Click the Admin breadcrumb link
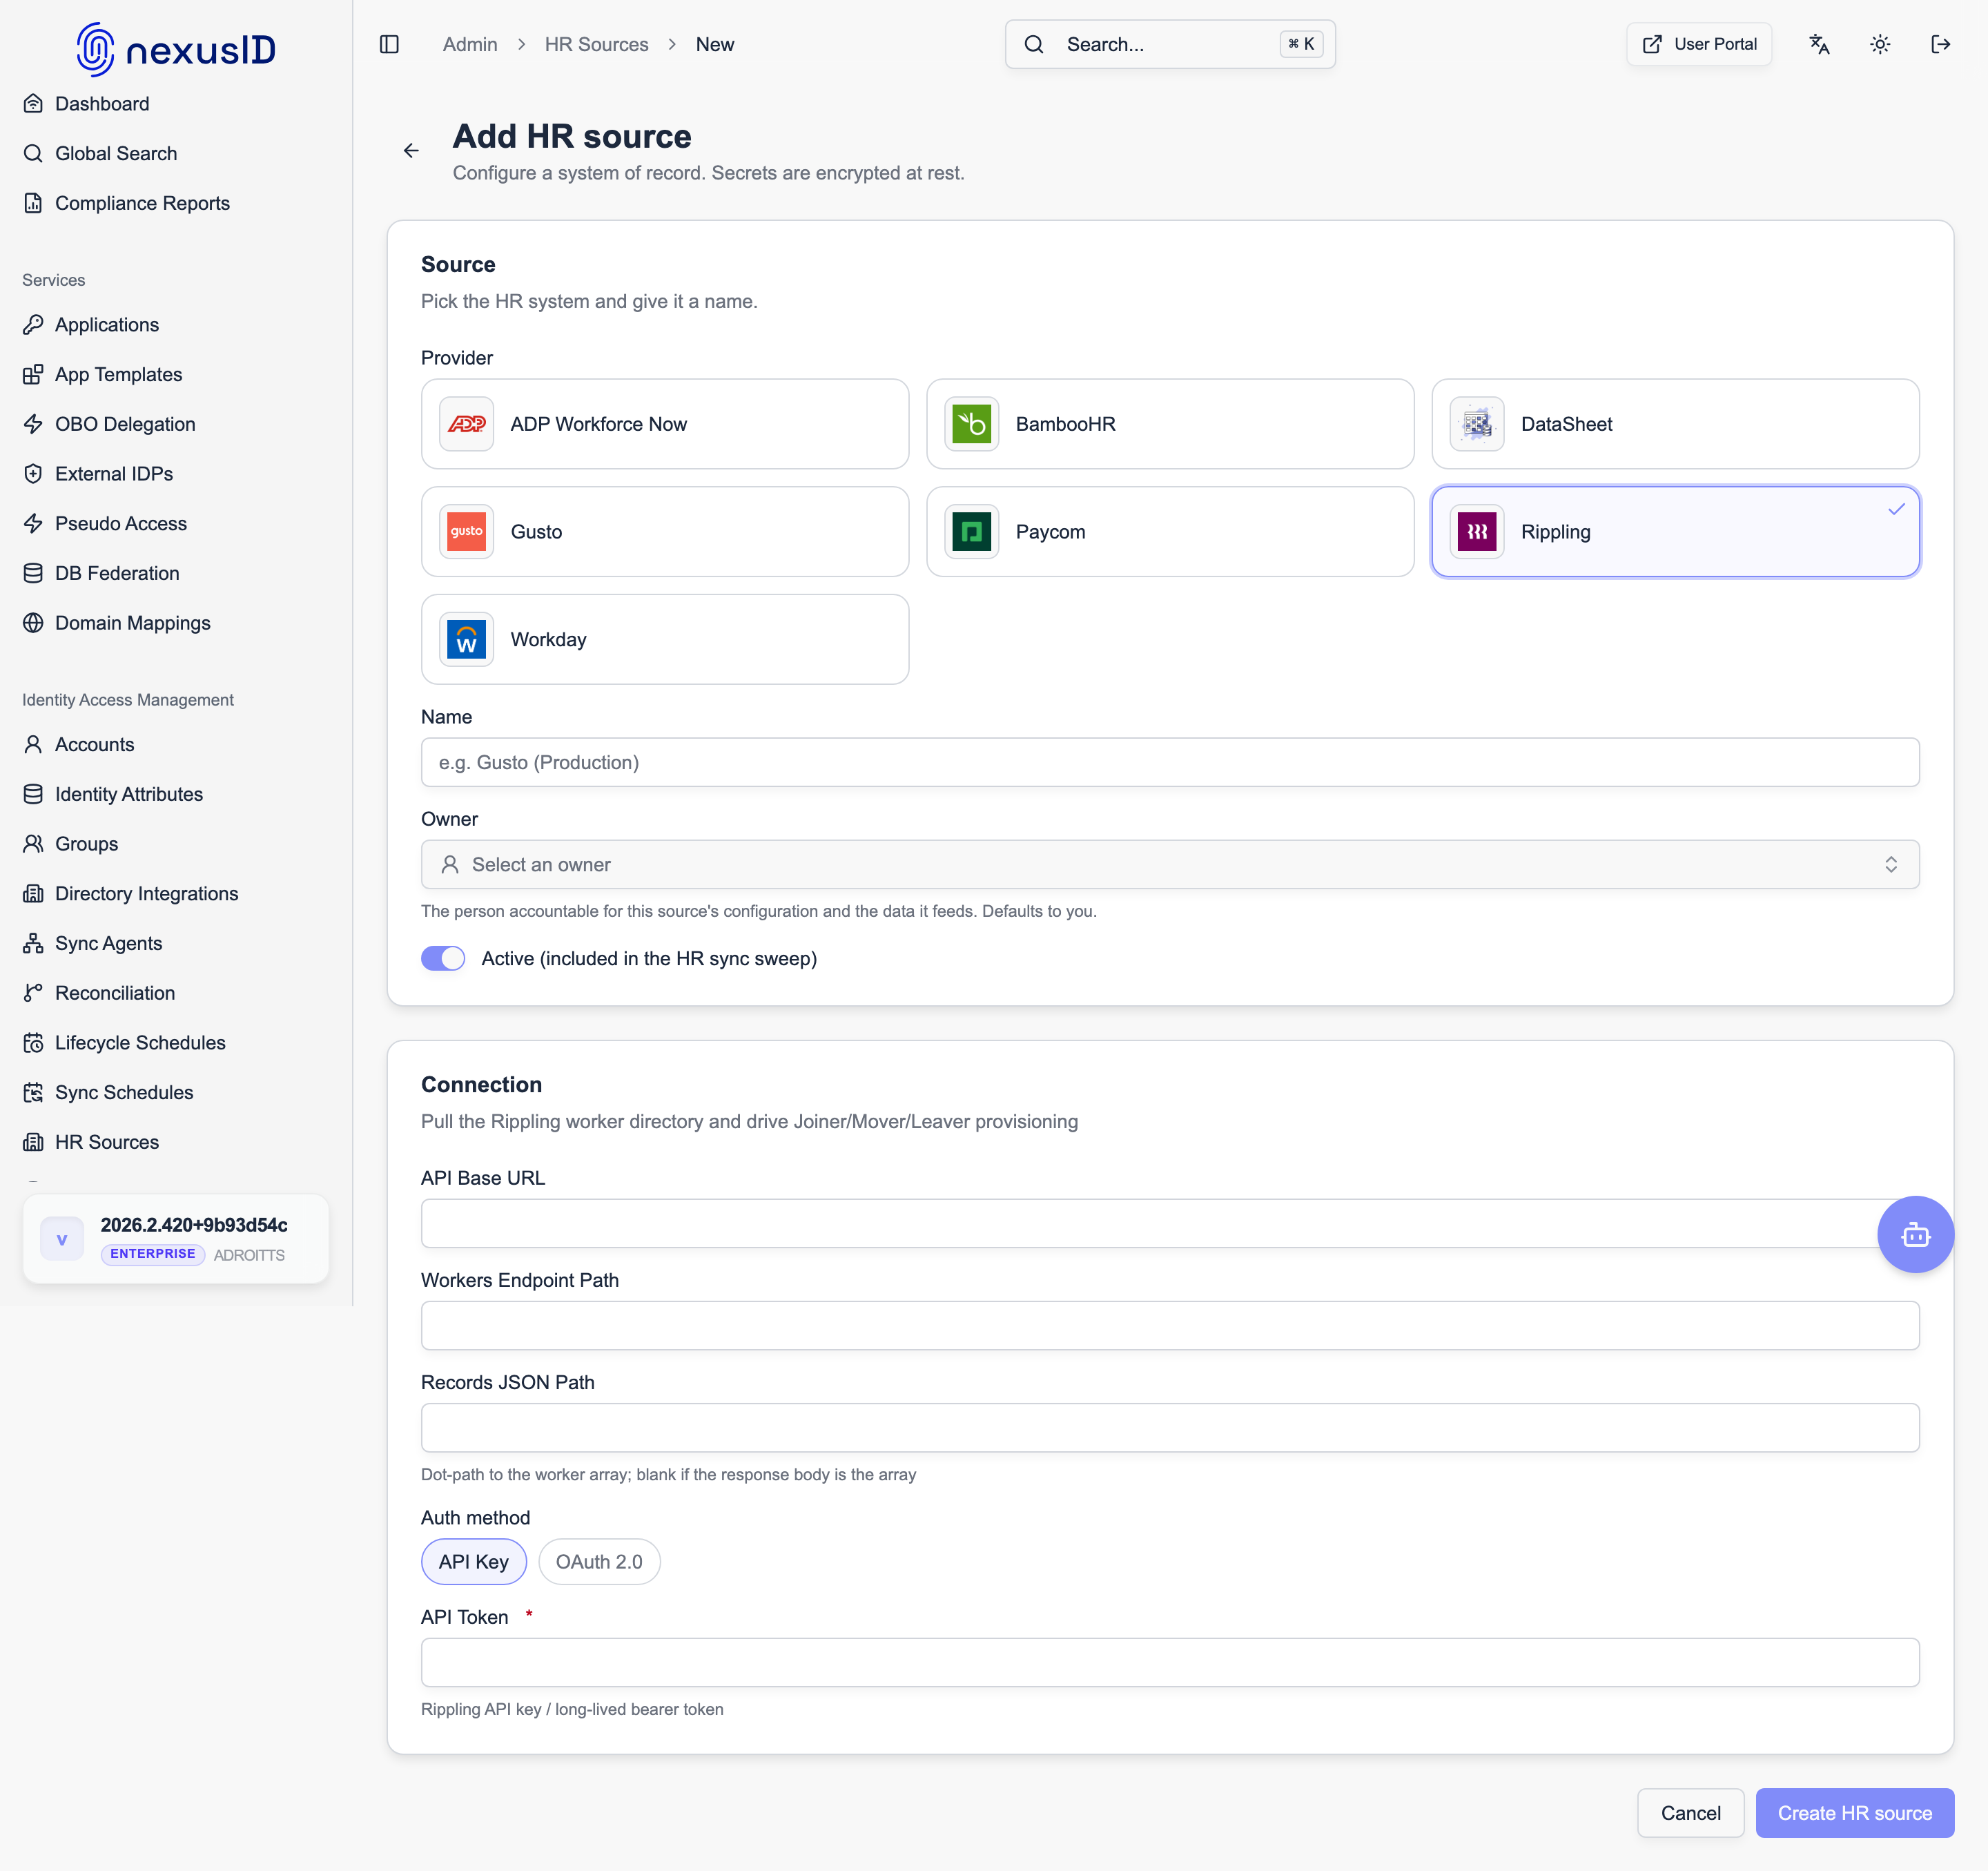 tap(470, 44)
